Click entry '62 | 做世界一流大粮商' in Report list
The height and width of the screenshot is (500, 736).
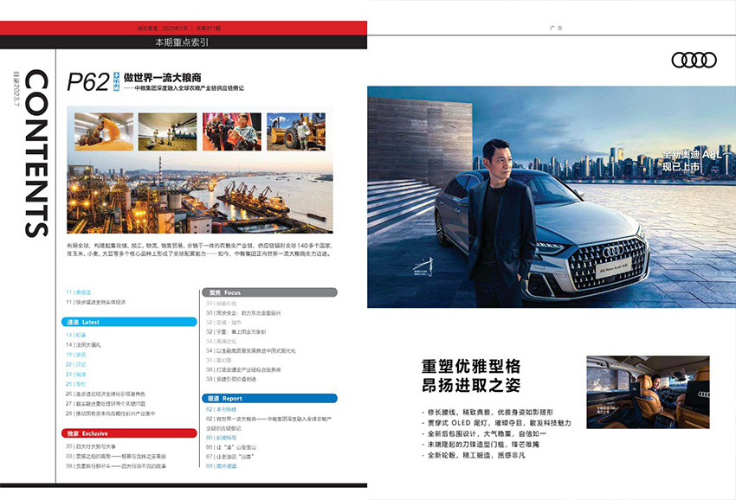268,424
